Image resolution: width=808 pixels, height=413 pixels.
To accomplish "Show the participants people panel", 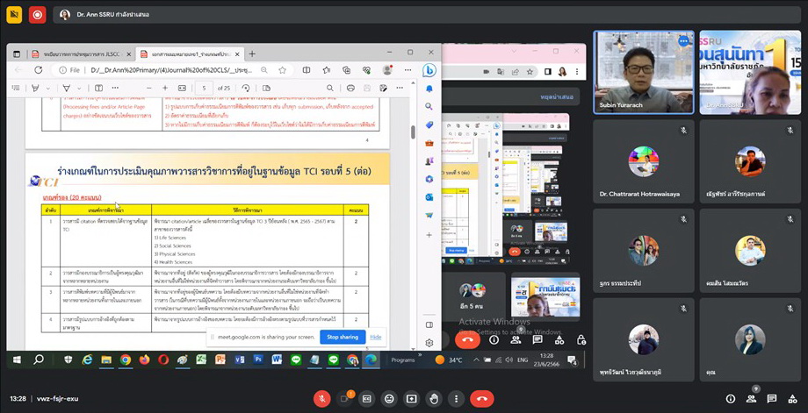I will [x=751, y=399].
